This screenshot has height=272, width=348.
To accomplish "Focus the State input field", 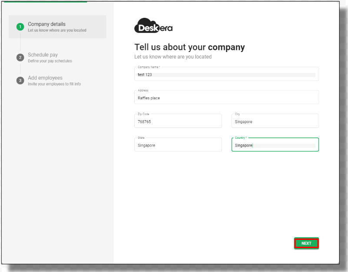I will (x=178, y=145).
